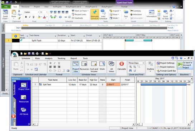Image resolution: width=195 pixels, height=131 pixels.
Task: Click the RiskyProject application logo button
Action: [x=15, y=55]
